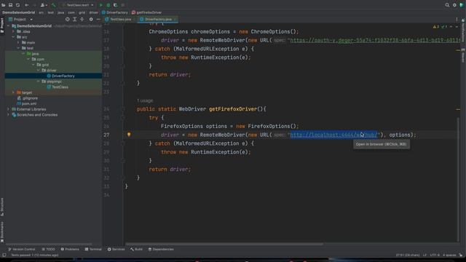Open the Problems tool window
This screenshot has width=466, height=262.
tap(70, 249)
